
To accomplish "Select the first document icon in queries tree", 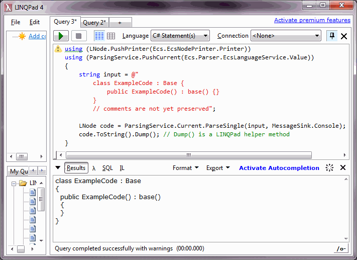I will pyautogui.click(x=33, y=193).
